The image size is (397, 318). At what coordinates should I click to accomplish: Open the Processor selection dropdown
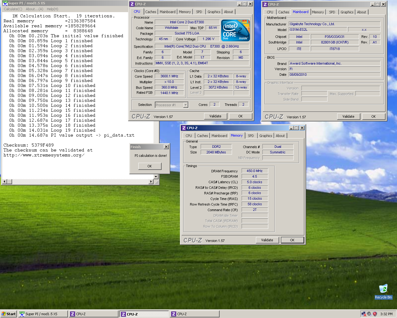[x=185, y=105]
